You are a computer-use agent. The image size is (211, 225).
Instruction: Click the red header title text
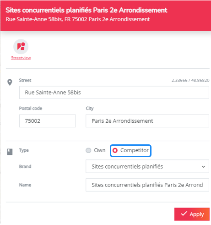pyautogui.click(x=87, y=10)
